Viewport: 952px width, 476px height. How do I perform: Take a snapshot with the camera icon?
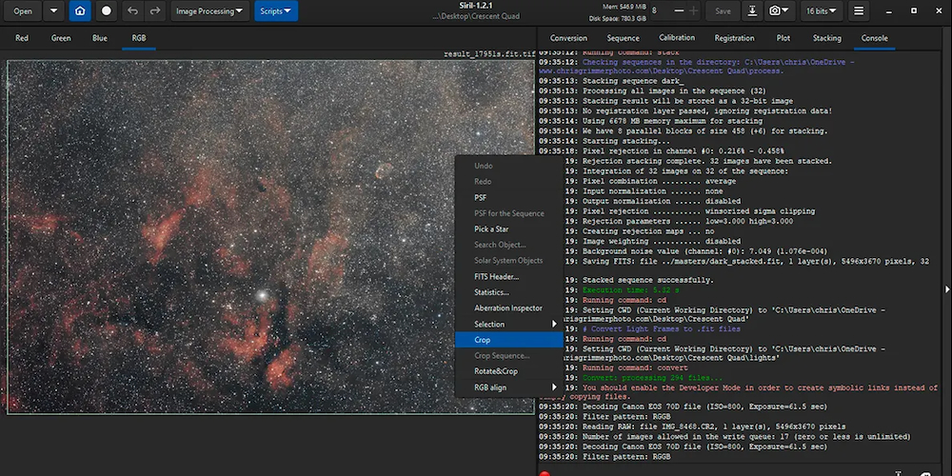pyautogui.click(x=776, y=11)
